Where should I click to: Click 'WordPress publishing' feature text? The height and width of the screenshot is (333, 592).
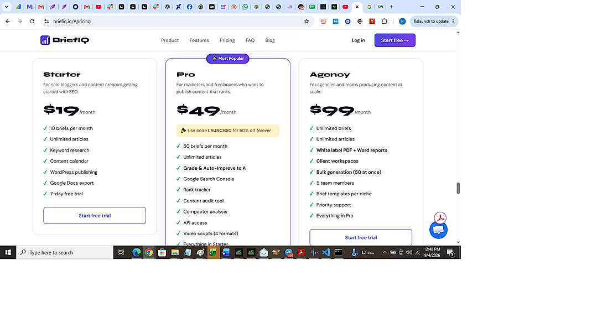click(x=74, y=172)
